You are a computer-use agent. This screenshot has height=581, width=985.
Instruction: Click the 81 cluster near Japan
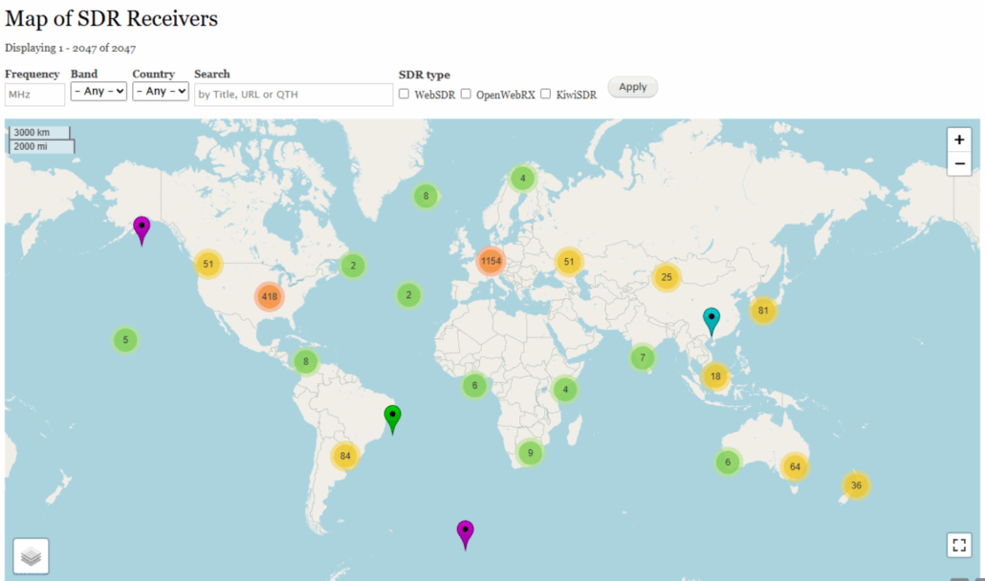point(762,311)
